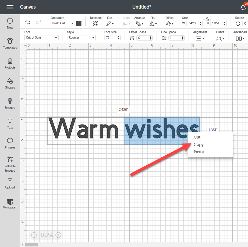Click the Deselect icon

(x=96, y=23)
